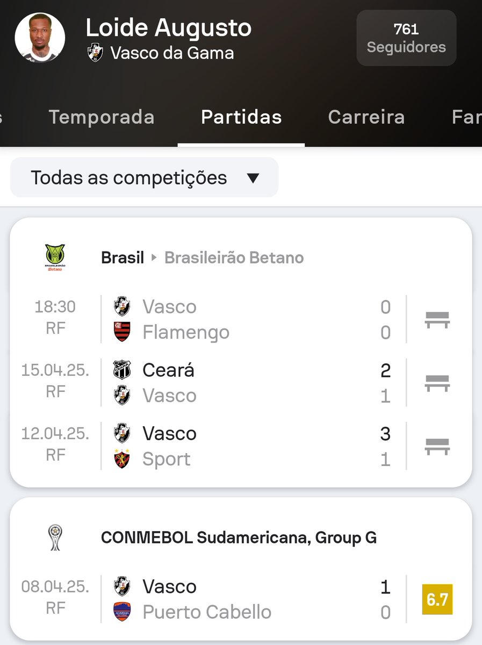This screenshot has width=482, height=645.
Task: Select the Partidas tab
Action: pyautogui.click(x=241, y=117)
